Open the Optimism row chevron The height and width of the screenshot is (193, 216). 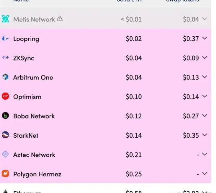point(205,96)
